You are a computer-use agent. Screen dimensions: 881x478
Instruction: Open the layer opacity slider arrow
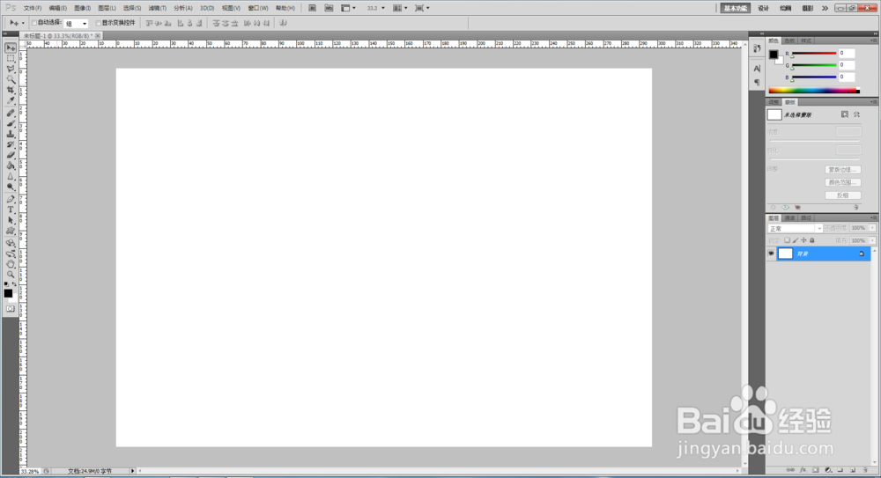(x=872, y=228)
